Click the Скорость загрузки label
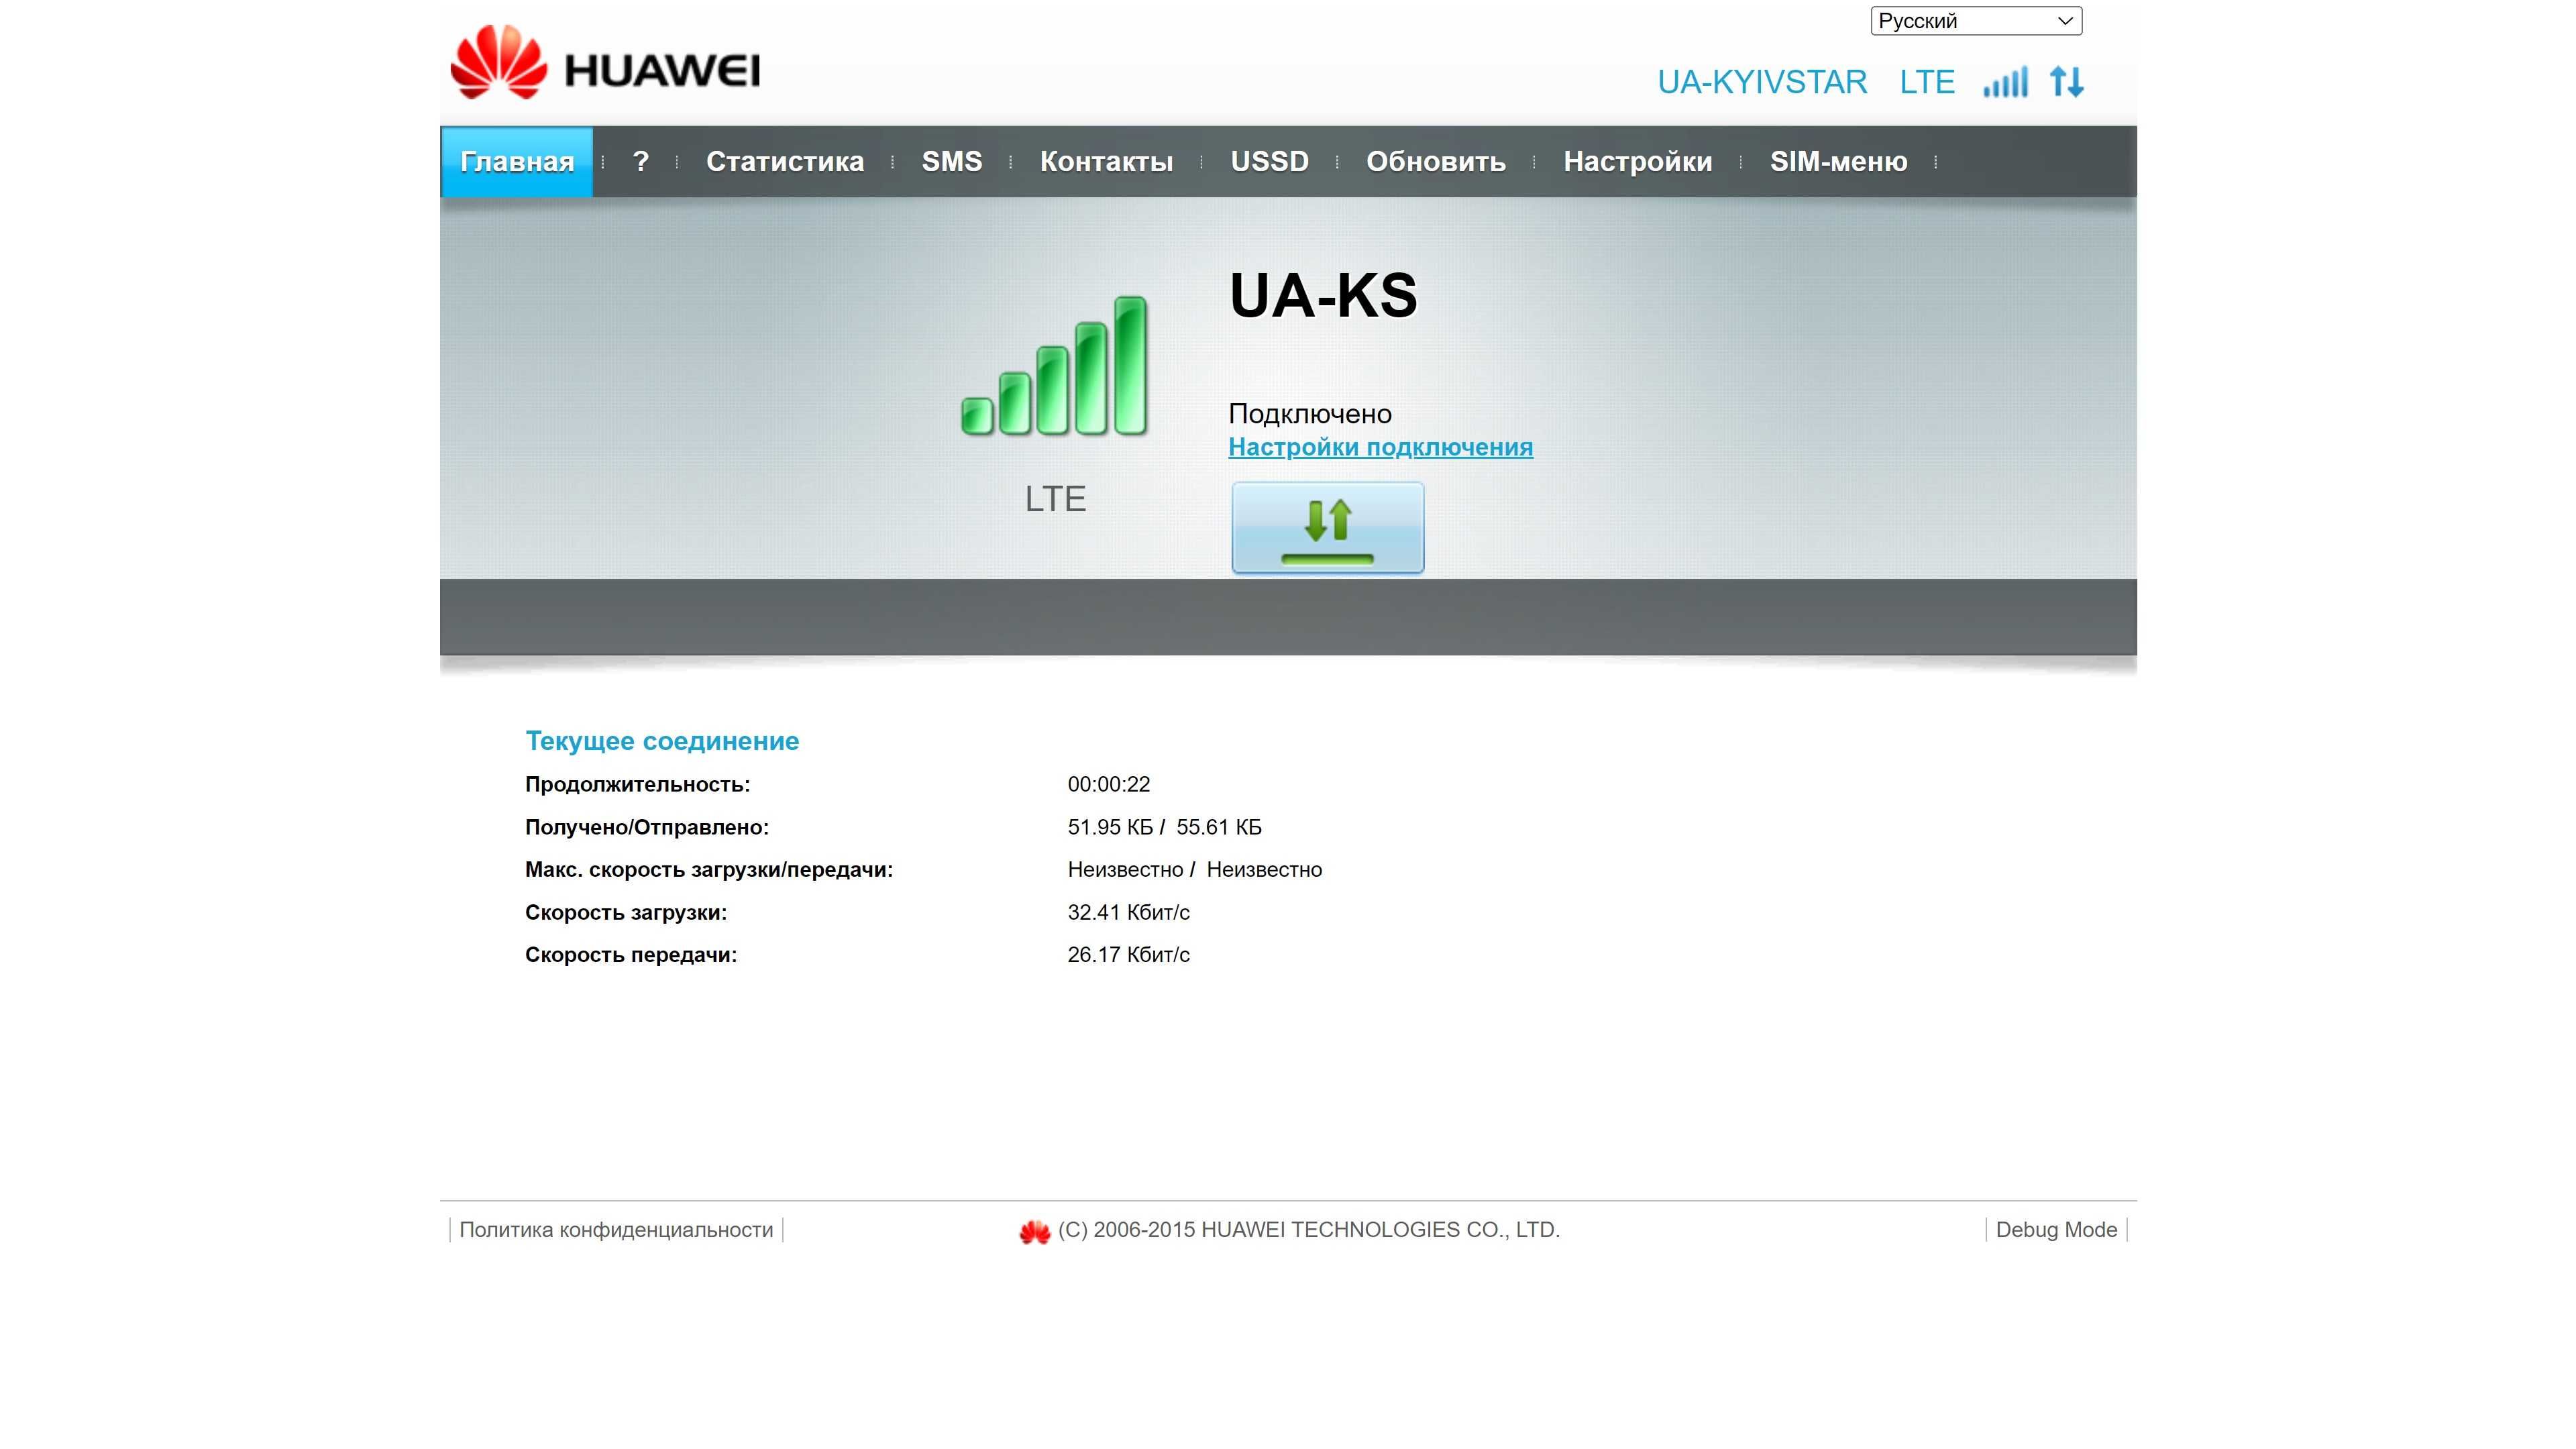The height and width of the screenshot is (1449, 2576). pos(626,913)
